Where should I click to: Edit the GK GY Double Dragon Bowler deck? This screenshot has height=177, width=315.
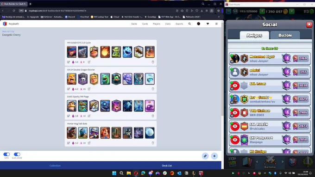tap(69, 89)
